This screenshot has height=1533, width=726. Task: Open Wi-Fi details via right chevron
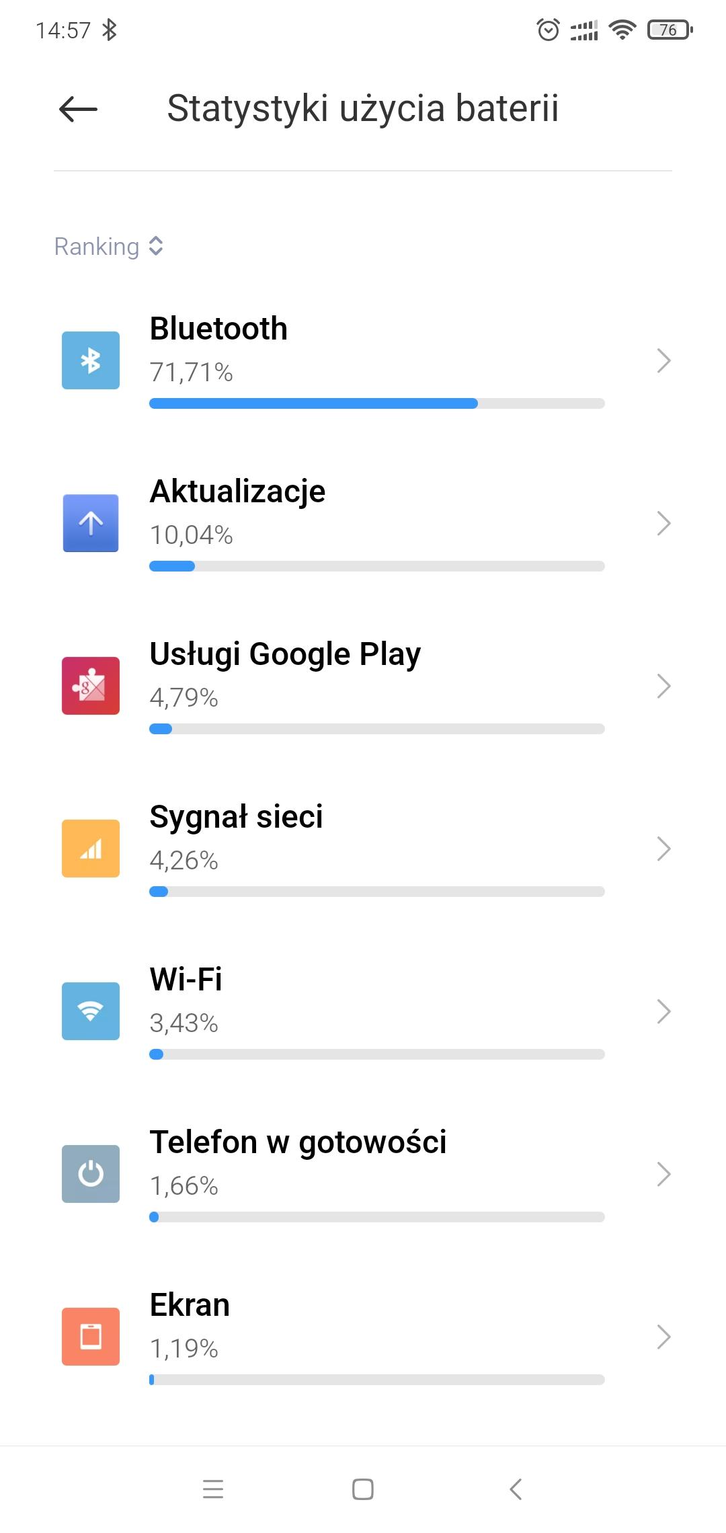(x=663, y=1012)
